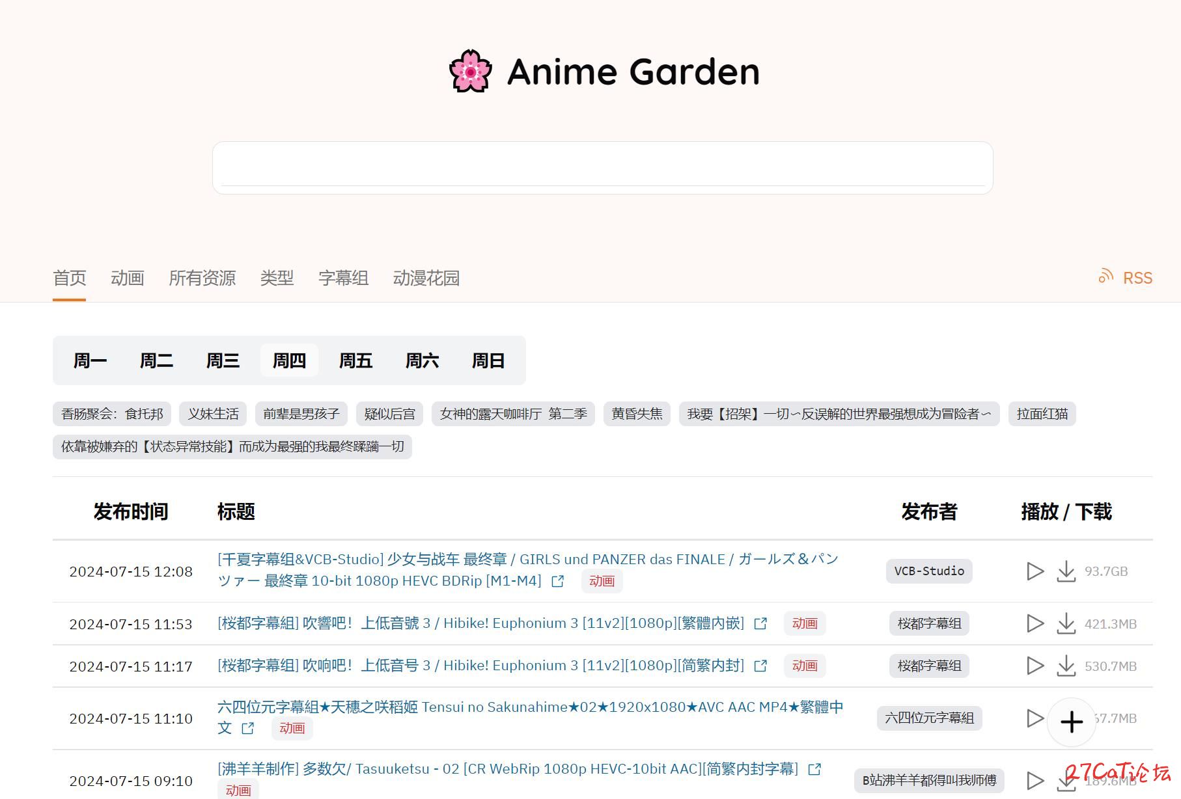
Task: Click the VCB-Studio publisher badge
Action: click(929, 571)
